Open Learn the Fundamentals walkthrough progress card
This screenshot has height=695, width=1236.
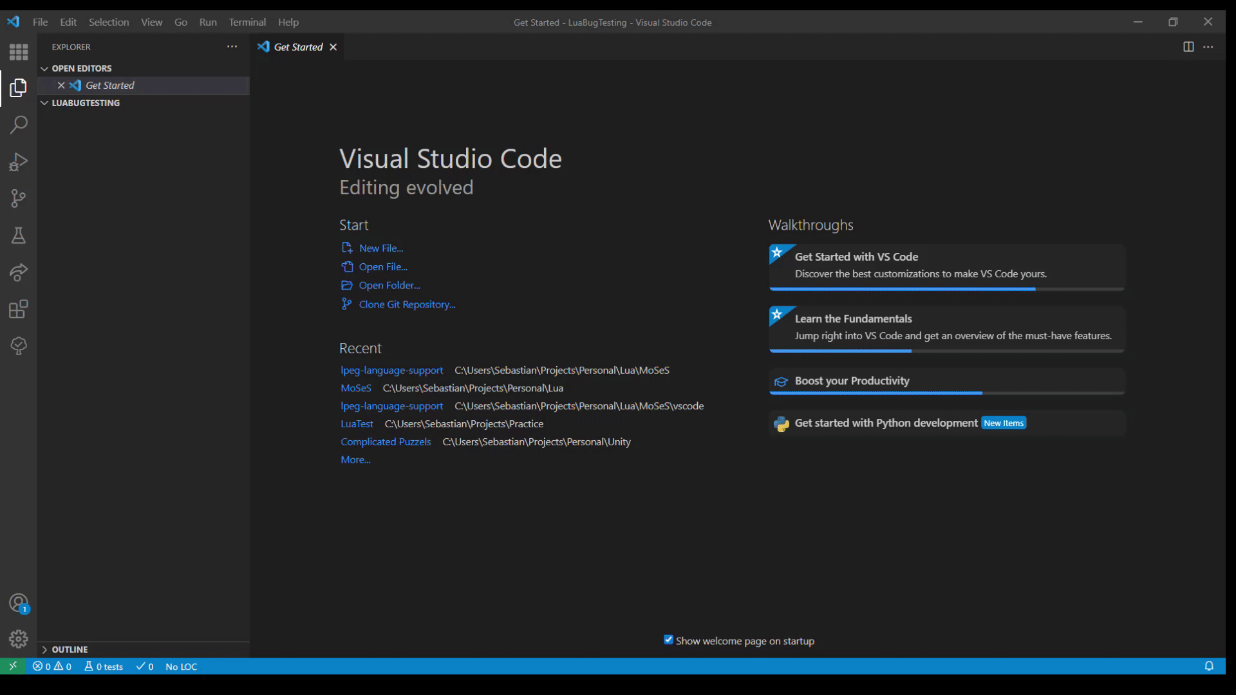(x=946, y=329)
